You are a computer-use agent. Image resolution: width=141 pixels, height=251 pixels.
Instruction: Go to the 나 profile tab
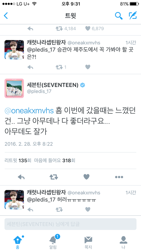pyautogui.click(x=123, y=242)
